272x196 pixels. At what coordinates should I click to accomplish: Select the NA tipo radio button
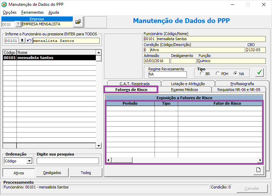coord(235,73)
